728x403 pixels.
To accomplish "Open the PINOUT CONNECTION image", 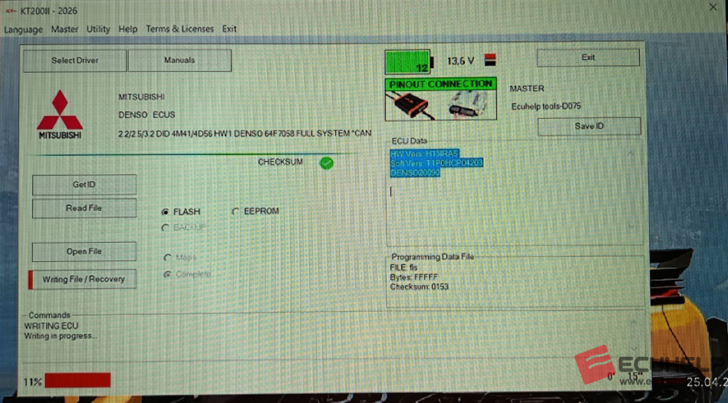I will tap(440, 99).
